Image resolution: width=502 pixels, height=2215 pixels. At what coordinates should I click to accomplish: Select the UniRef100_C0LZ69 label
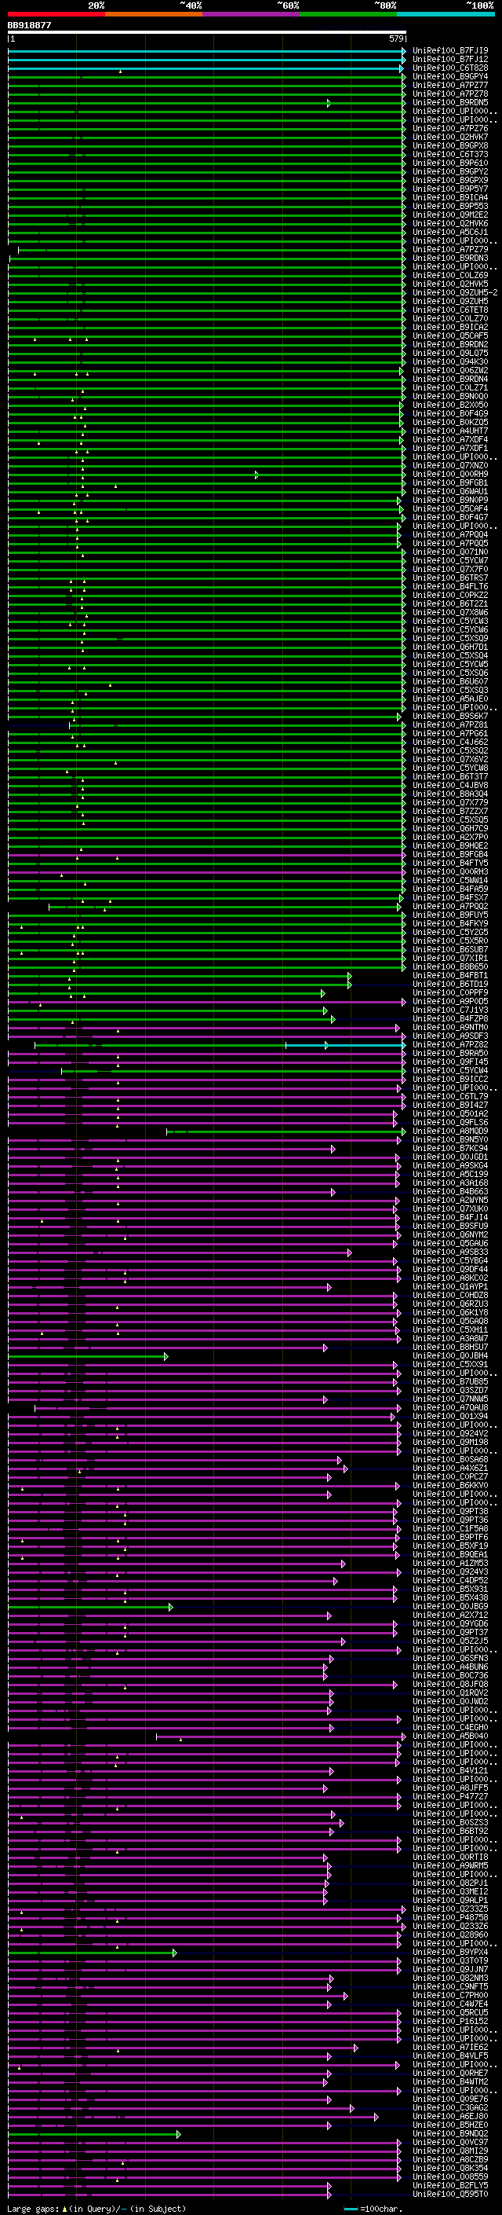450,275
